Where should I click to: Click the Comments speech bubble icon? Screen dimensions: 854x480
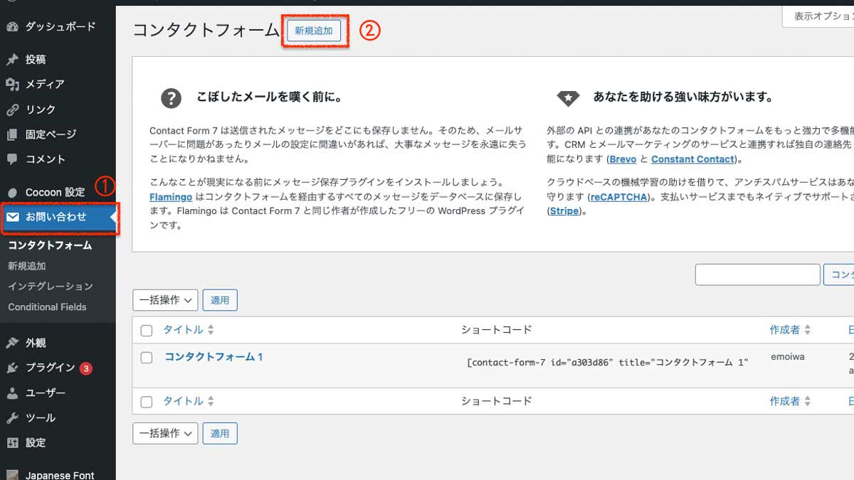coord(12,159)
